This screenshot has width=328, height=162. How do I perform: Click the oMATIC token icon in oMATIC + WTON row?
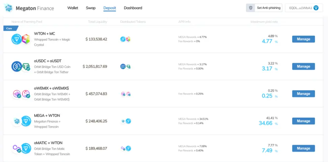point(17,148)
